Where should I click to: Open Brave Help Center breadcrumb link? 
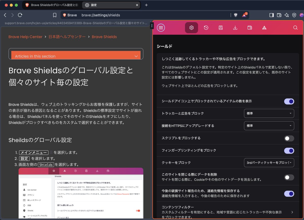(25, 37)
